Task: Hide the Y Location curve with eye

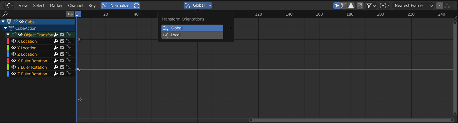Action: [14, 48]
